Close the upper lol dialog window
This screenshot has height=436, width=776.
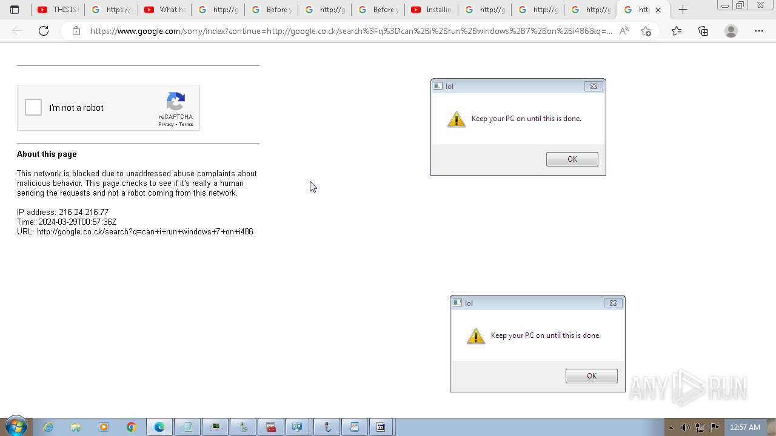point(594,86)
